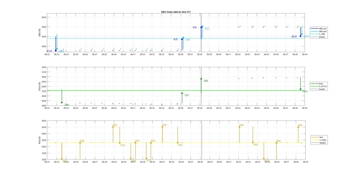Viewport: 362px width, 179px height.
Task: Select the '331' pitch data label
Action: pyautogui.click(x=187, y=95)
